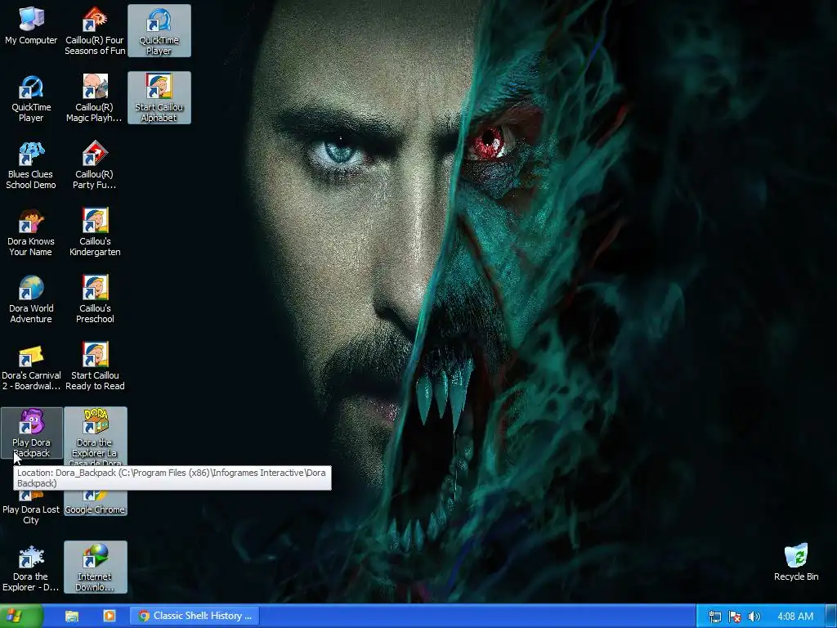
Task: Open the network connection tray icon
Action: coord(714,617)
